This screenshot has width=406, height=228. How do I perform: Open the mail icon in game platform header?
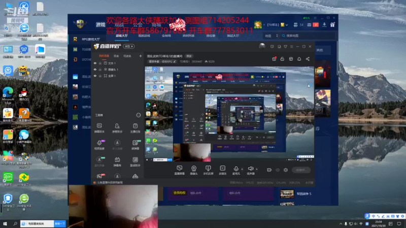309,25
